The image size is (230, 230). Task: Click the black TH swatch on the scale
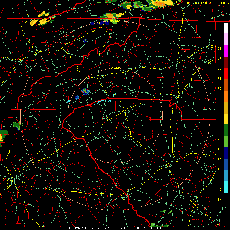226,199
